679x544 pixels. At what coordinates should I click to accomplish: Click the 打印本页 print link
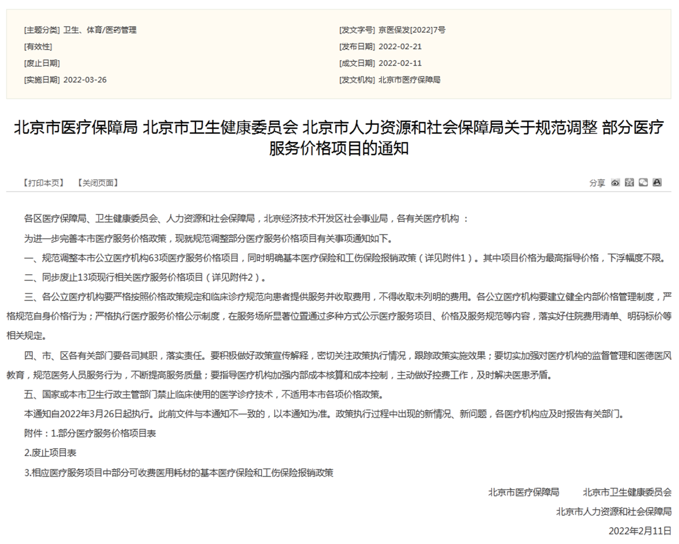pos(44,183)
